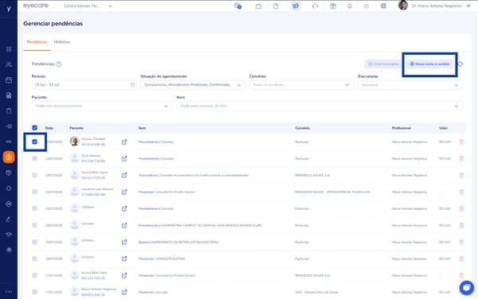Image resolution: width=478 pixels, height=299 pixels.
Task: Click the Valor column header
Action: 443,128
